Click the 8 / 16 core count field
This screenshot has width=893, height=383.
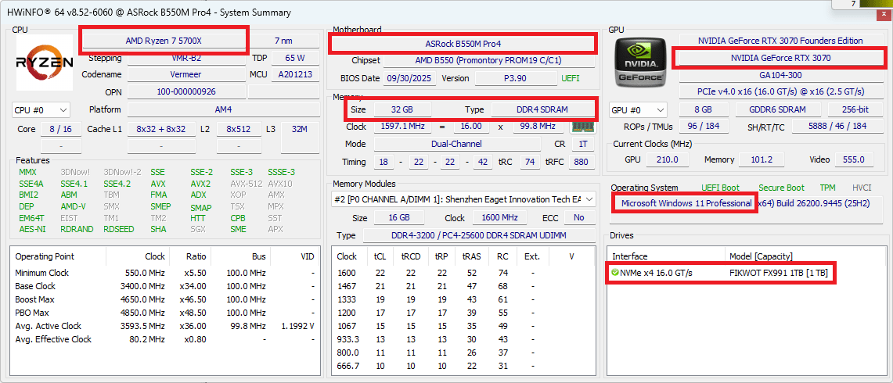[x=60, y=129]
